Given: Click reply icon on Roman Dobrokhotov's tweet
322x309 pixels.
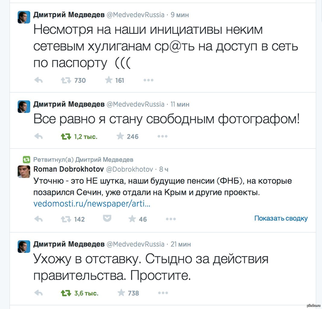Looking at the screenshot, I should pos(38,219).
